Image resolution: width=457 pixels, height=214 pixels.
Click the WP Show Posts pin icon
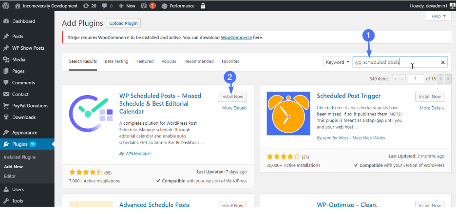pos(6,48)
